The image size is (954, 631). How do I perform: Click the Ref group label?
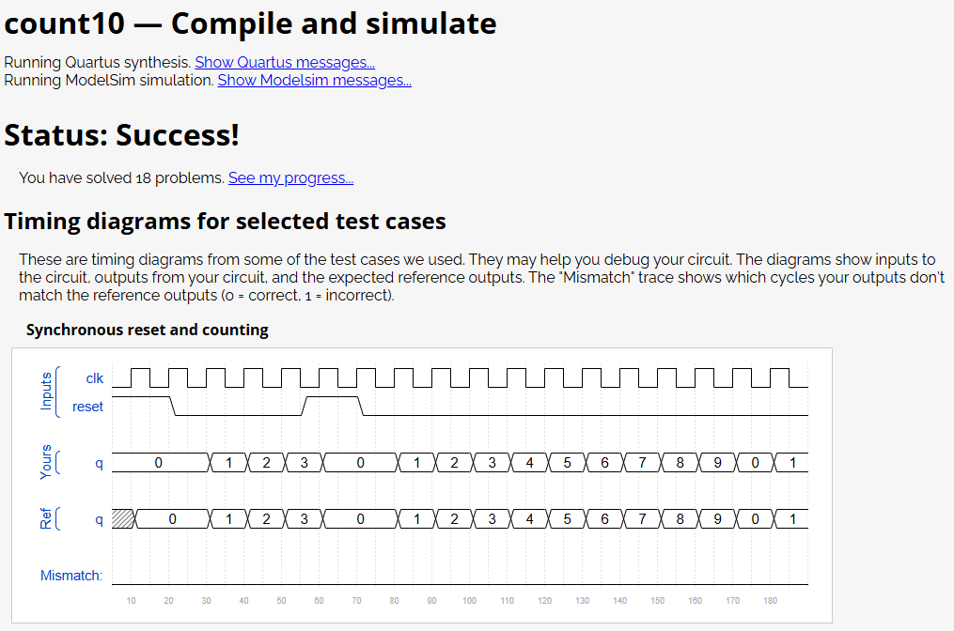point(46,519)
